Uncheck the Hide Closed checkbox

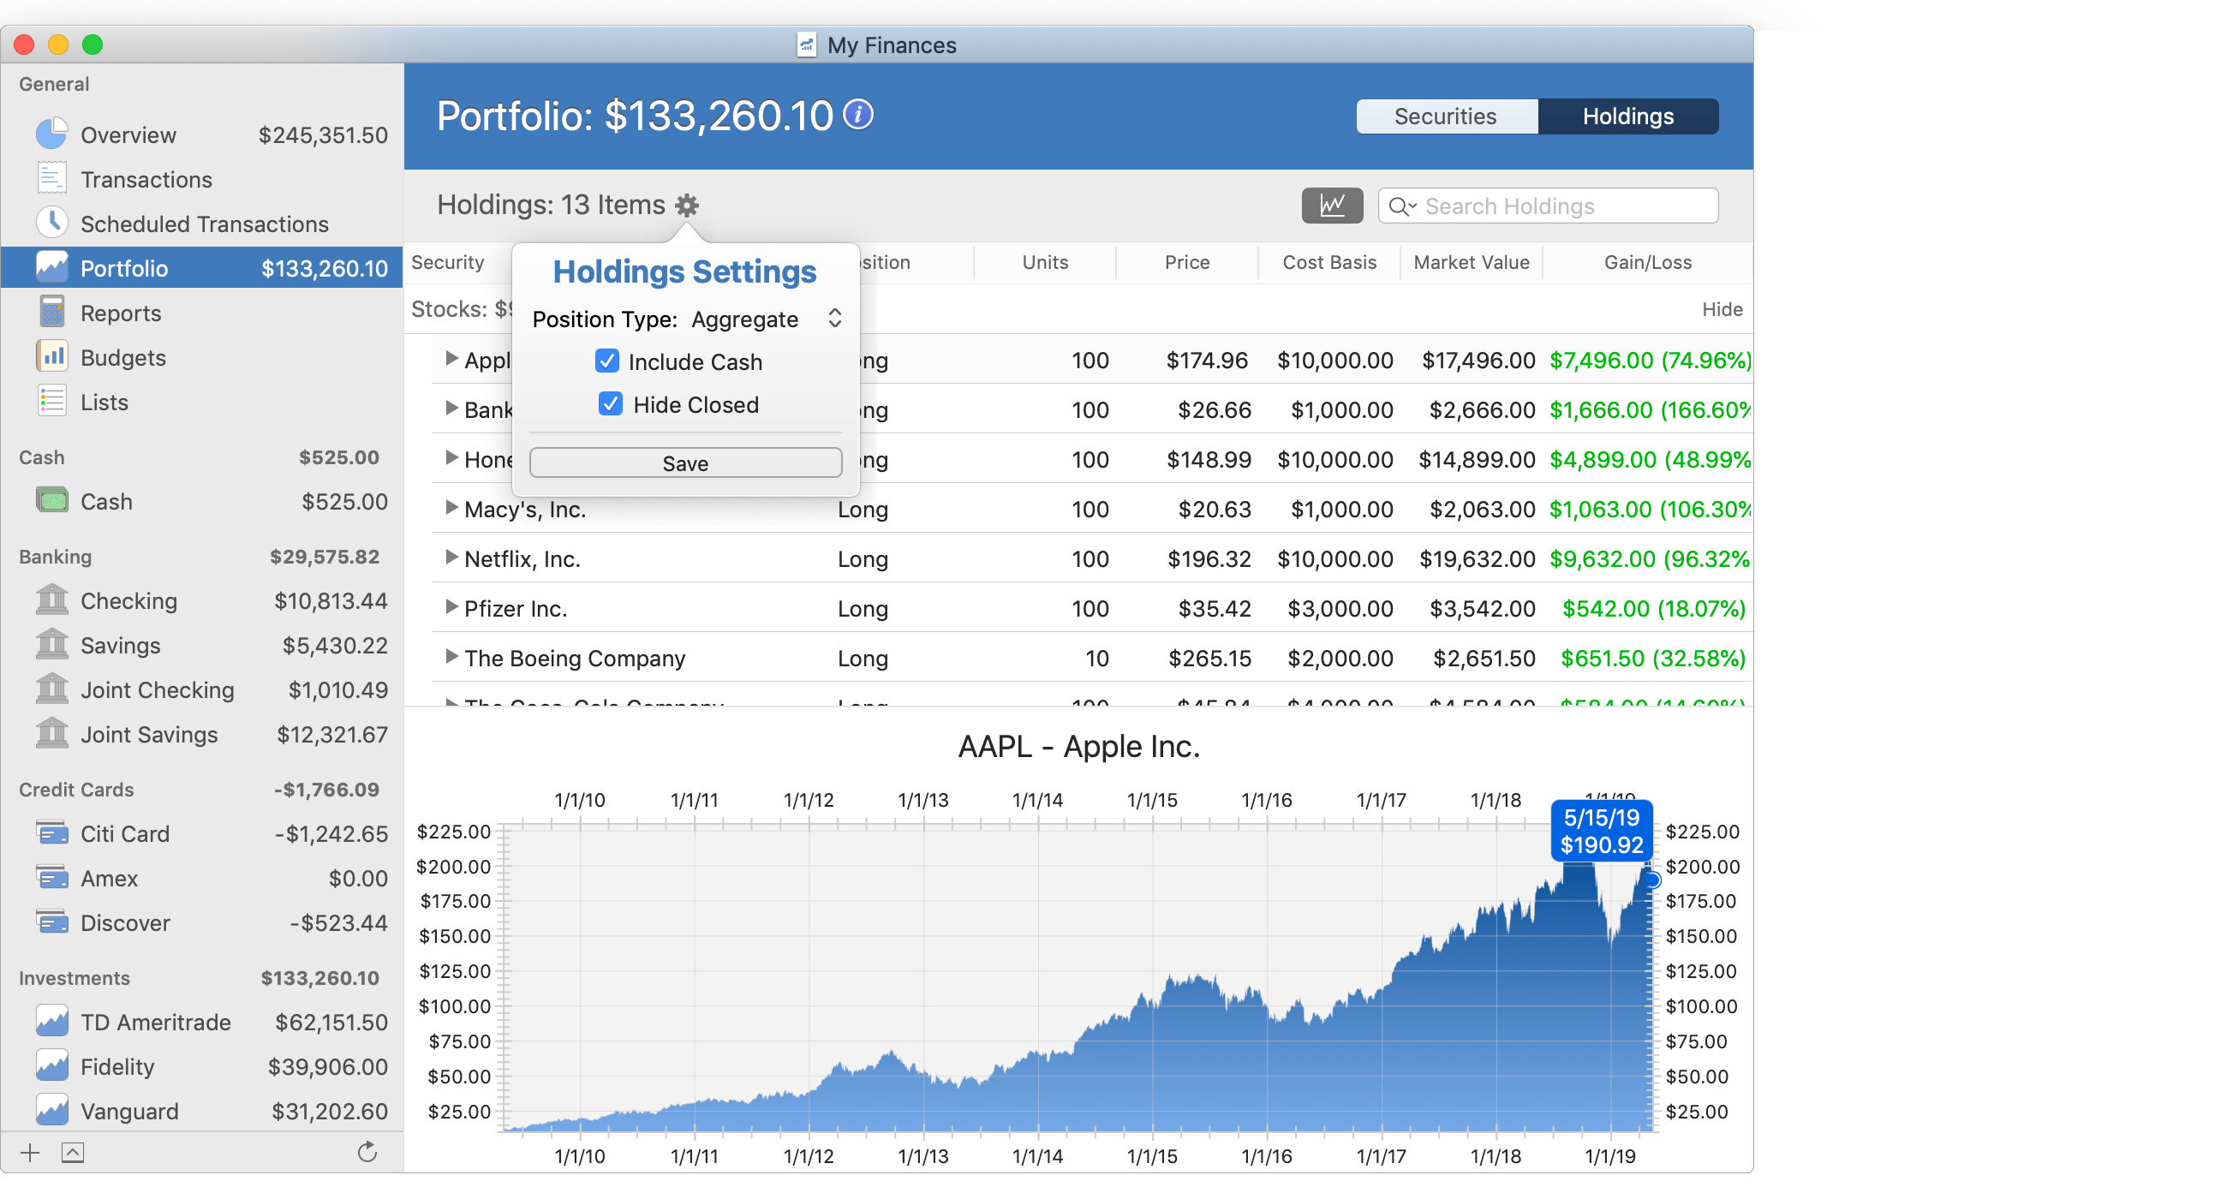pyautogui.click(x=611, y=403)
